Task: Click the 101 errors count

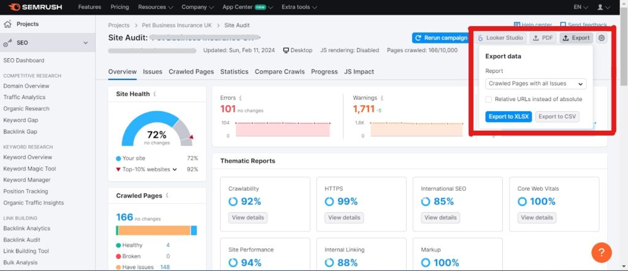Action: (x=228, y=109)
